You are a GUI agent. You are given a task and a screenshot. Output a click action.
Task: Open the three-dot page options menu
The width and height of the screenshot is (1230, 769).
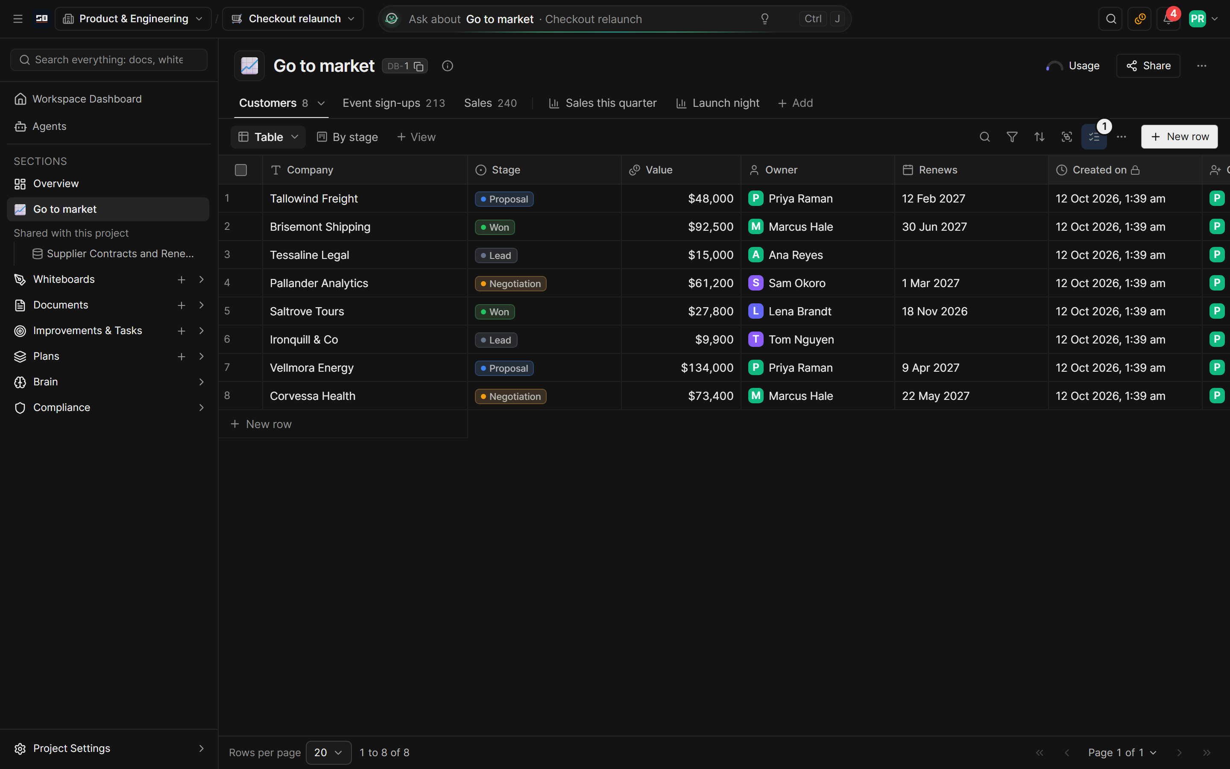click(x=1201, y=66)
